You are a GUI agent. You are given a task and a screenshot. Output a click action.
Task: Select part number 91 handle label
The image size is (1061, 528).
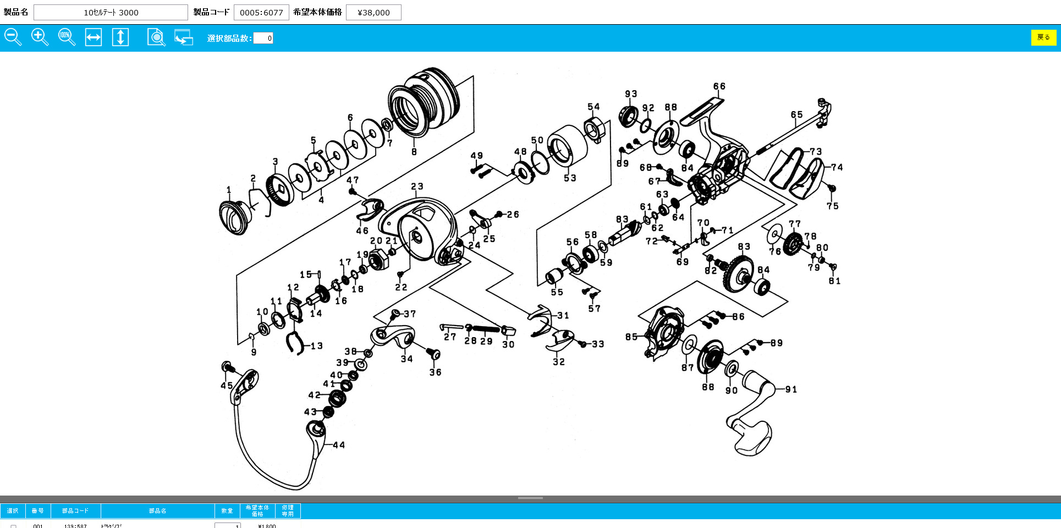(x=791, y=389)
